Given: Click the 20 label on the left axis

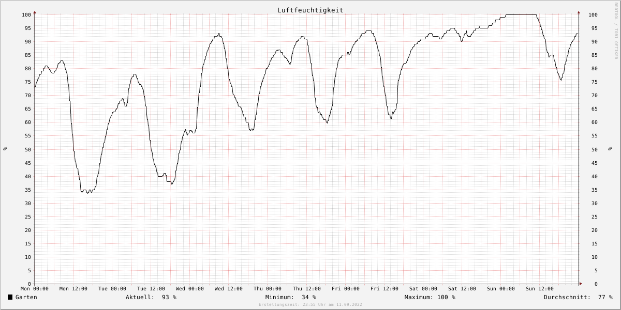Looking at the screenshot, I should tap(28, 230).
